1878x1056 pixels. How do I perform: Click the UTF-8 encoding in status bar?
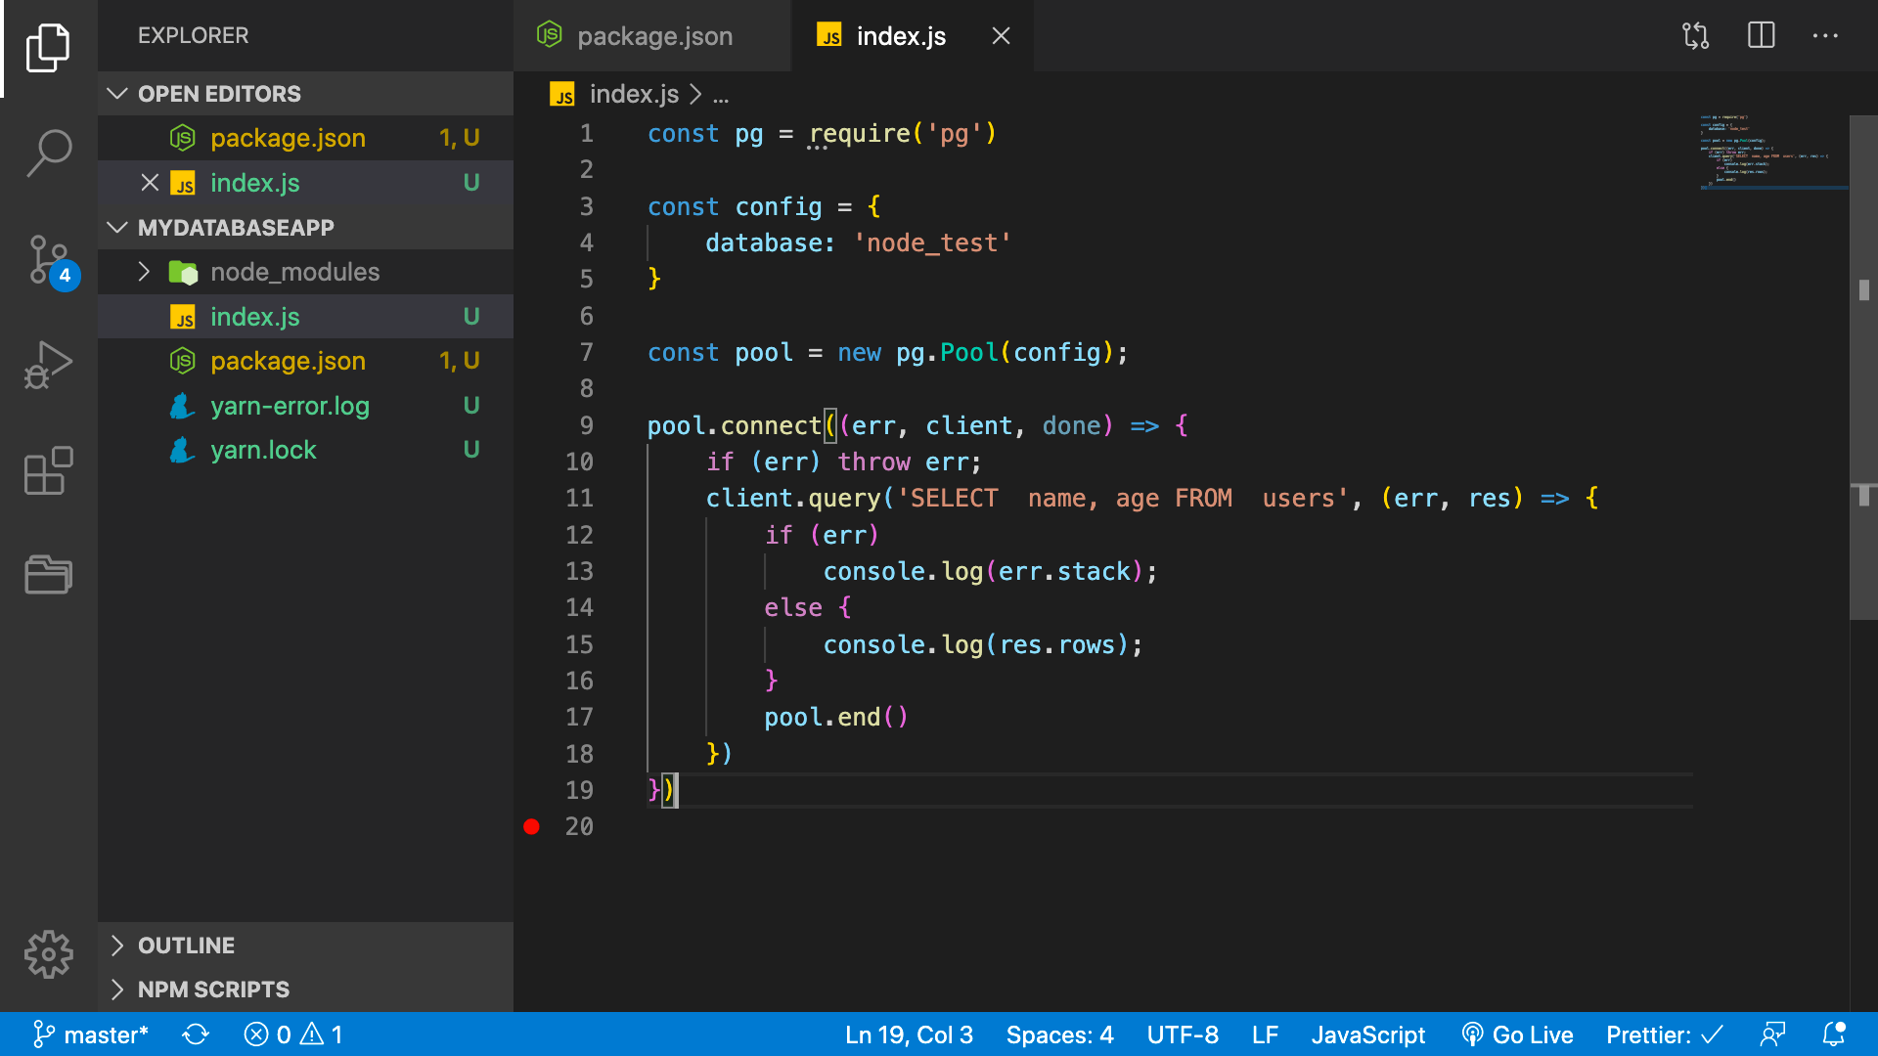click(1181, 1034)
